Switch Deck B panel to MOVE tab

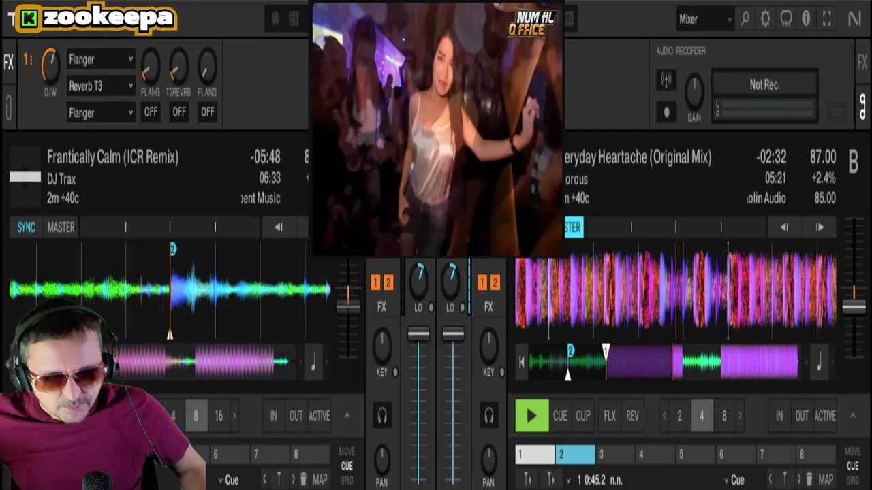pyautogui.click(x=852, y=452)
